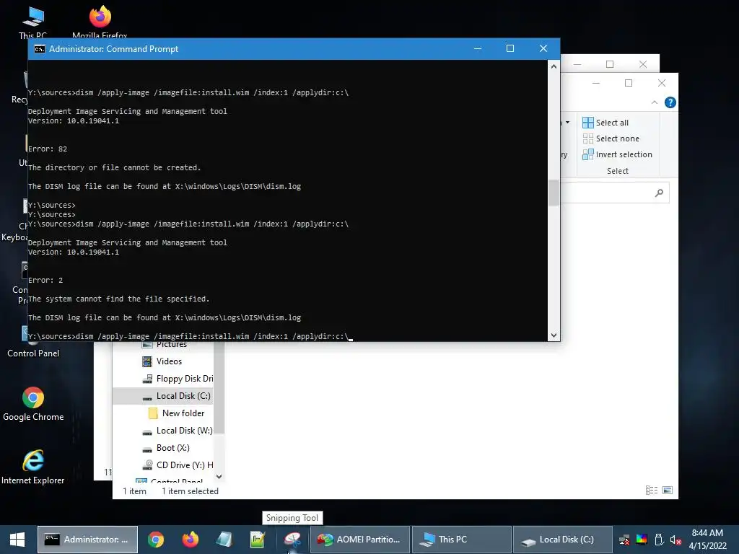Screen dimensions: 739x554
Task: Close the front Explorer window
Action: [662, 83]
